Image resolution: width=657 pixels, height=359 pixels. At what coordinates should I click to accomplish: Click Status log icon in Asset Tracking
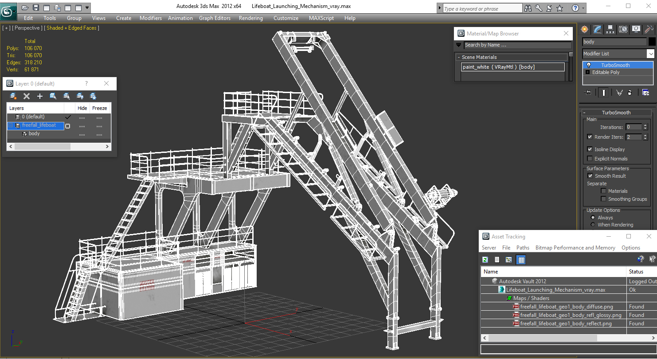tap(497, 260)
